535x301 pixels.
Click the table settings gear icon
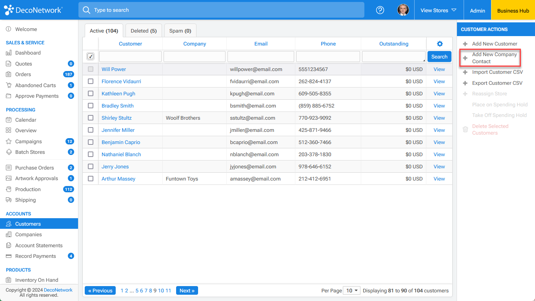pyautogui.click(x=439, y=44)
